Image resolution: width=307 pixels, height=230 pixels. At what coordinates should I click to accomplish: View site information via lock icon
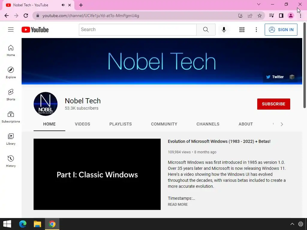pos(38,16)
